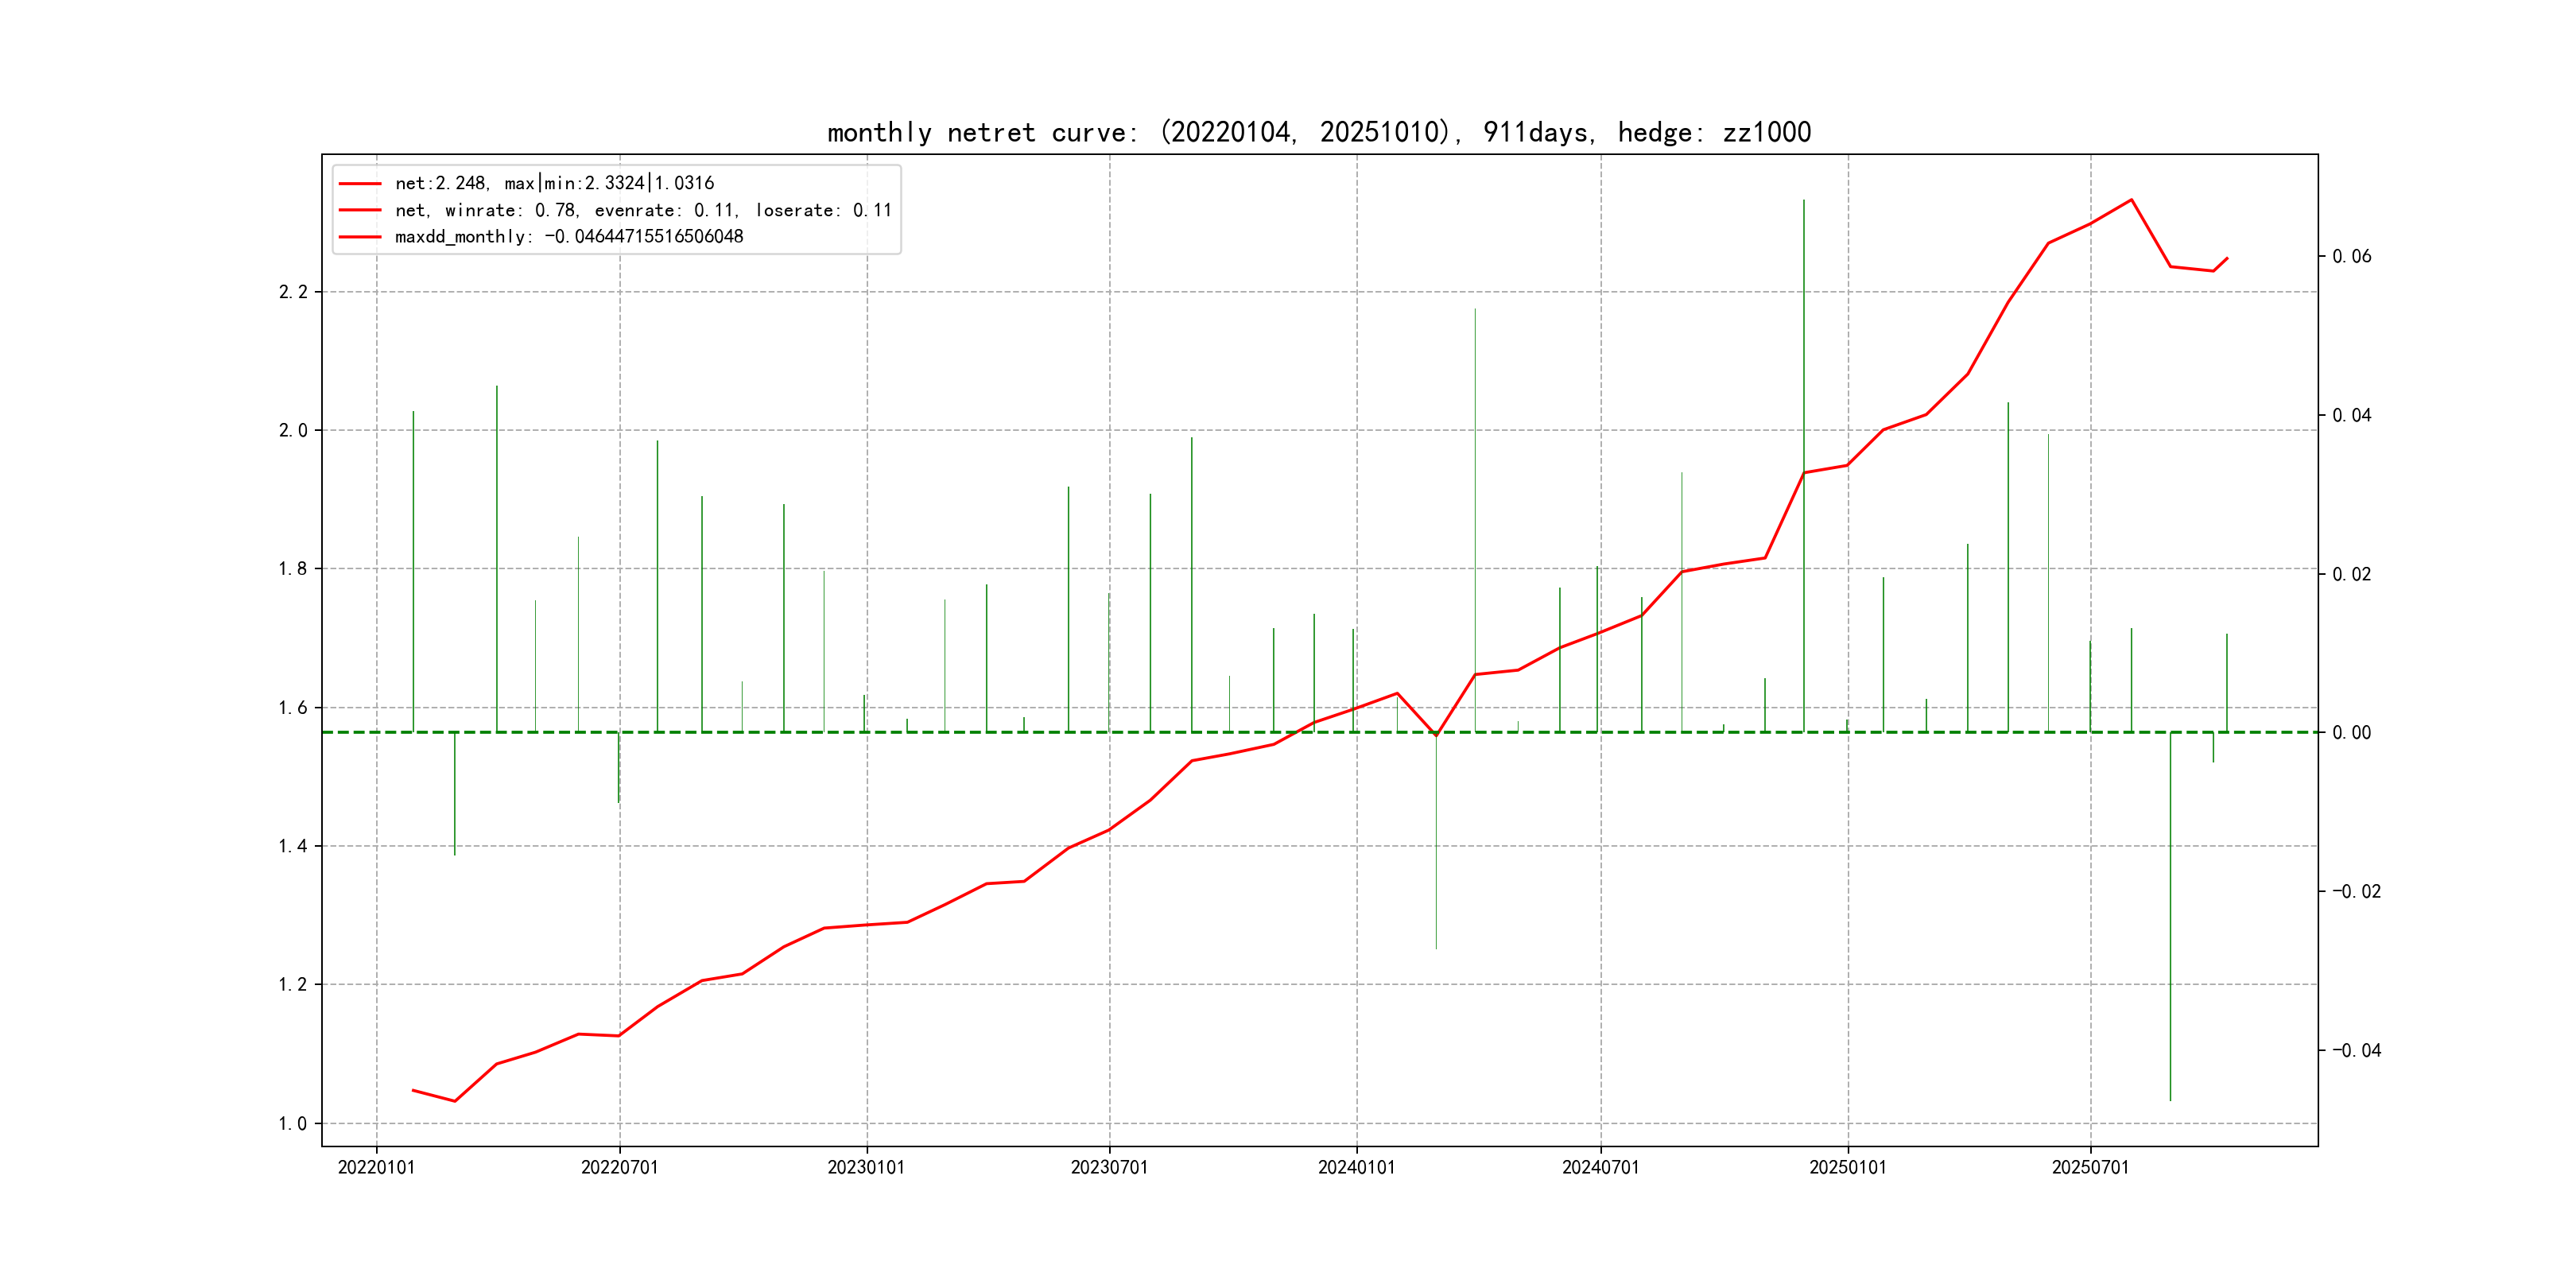Click the highest peak of the red net curve
Screen dimensions: 2576x1288
coord(2131,200)
